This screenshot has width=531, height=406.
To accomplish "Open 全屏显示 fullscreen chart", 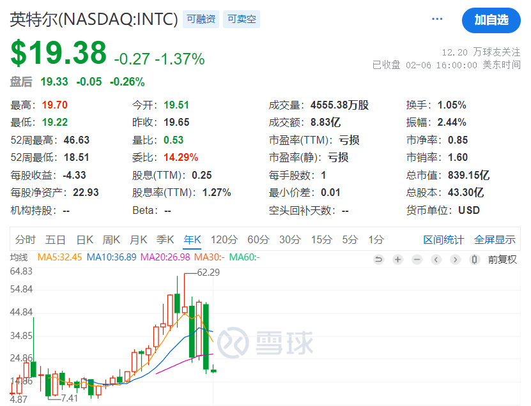I will (495, 240).
